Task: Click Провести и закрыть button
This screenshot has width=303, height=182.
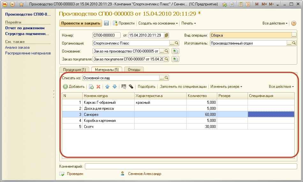Action: [x=81, y=23]
